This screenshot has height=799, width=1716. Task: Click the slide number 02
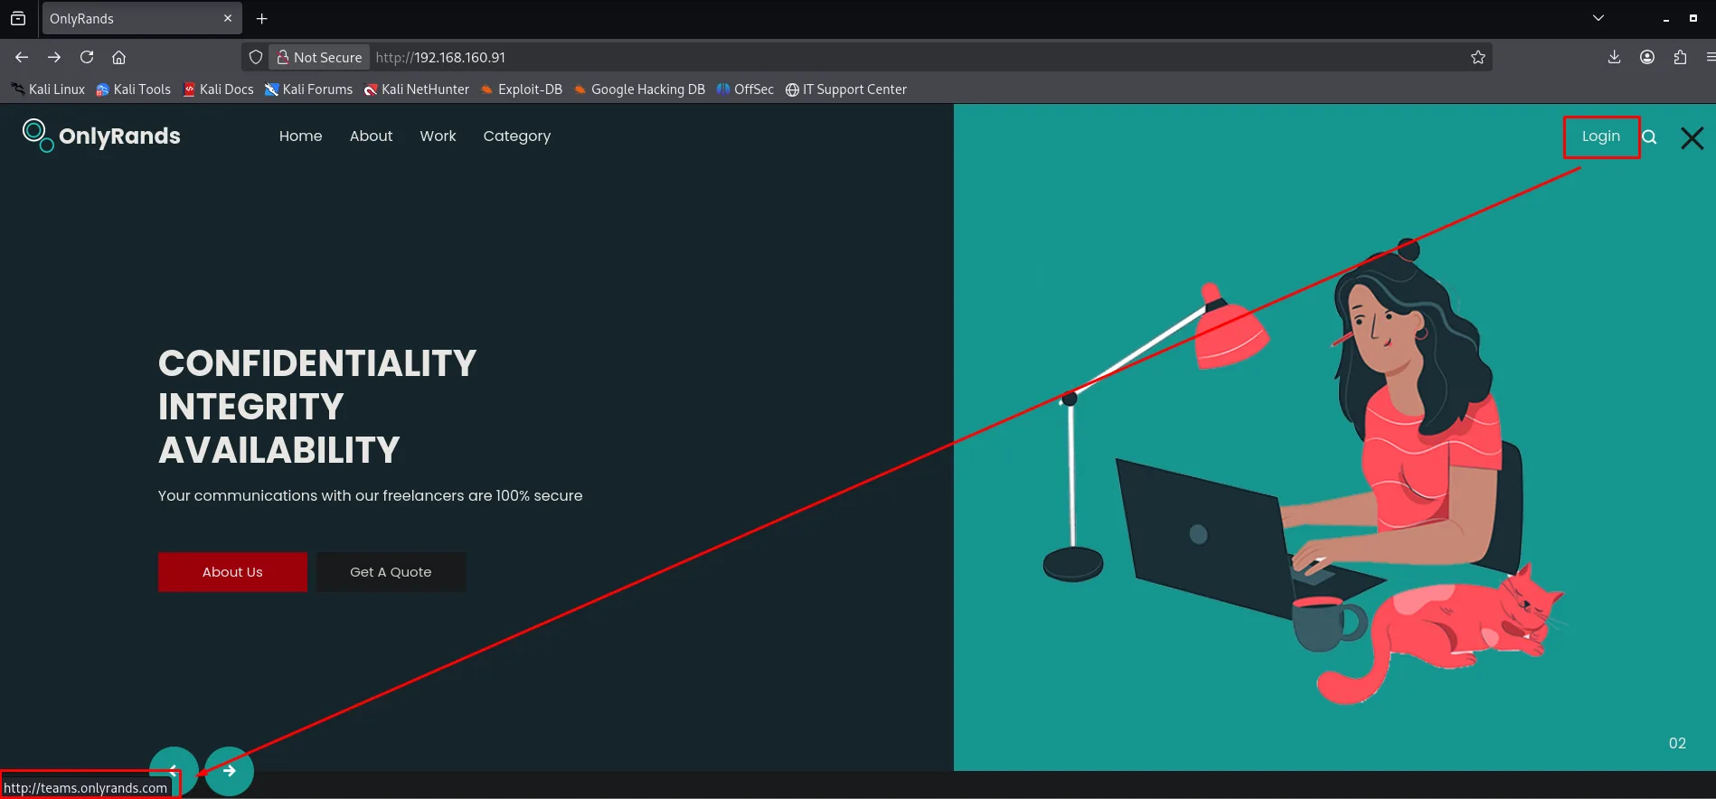(x=1677, y=743)
